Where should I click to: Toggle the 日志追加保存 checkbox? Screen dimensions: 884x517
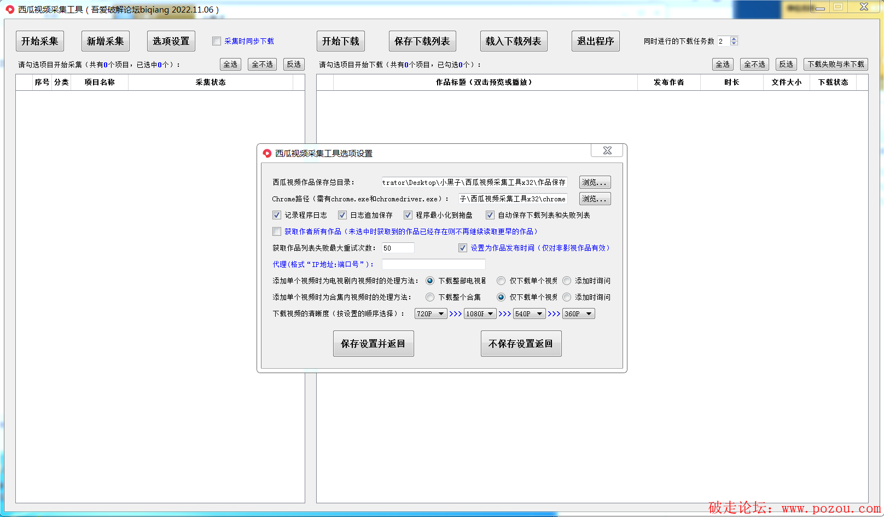(342, 215)
